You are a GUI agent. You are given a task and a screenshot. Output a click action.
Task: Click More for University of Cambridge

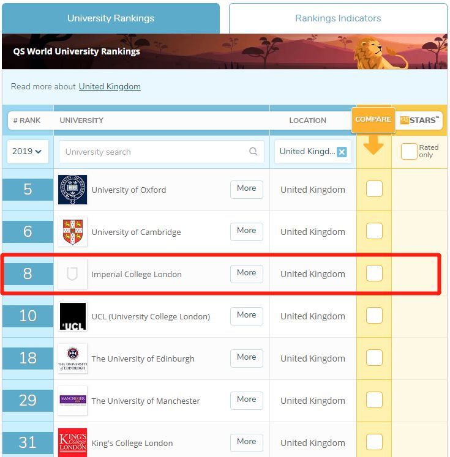(247, 231)
